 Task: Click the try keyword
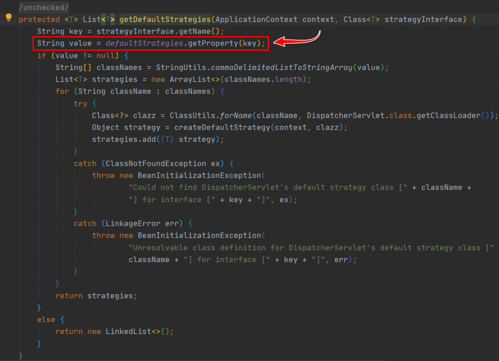coord(80,103)
